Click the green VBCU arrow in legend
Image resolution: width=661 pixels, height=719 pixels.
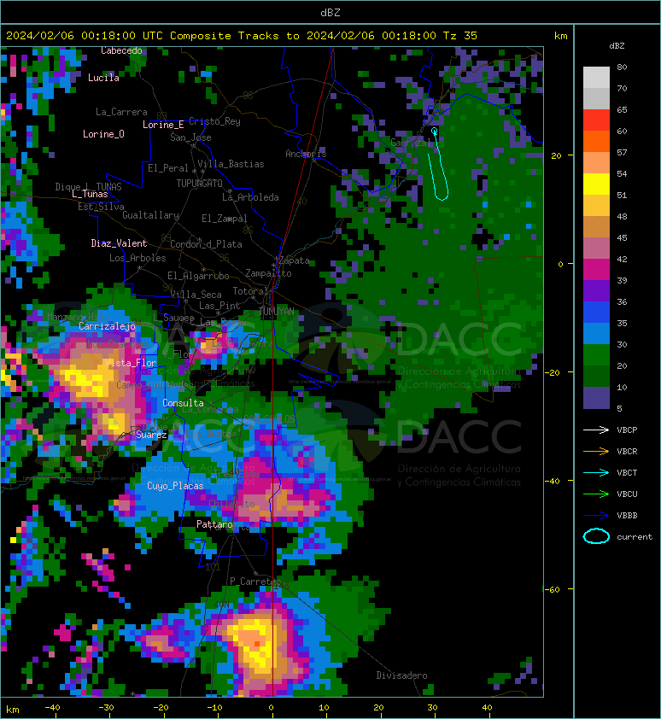click(596, 494)
